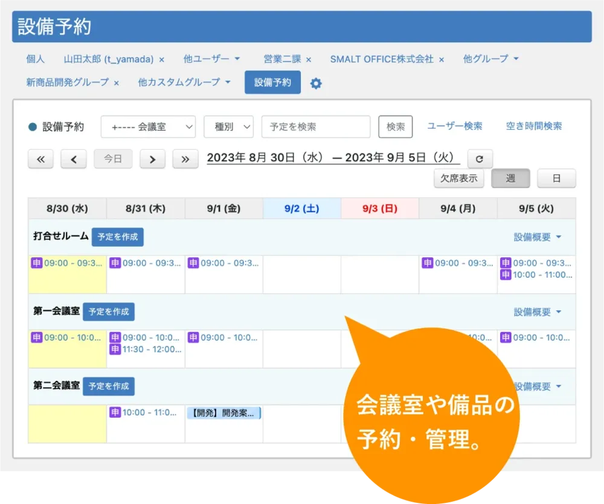Click the 8/31 (木) column header

tap(146, 209)
